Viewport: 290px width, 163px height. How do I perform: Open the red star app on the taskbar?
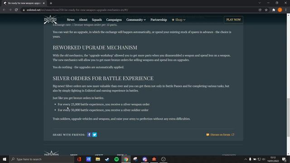point(154,159)
